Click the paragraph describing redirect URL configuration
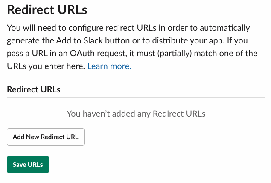Image resolution: width=271 pixels, height=183 pixels. pyautogui.click(x=132, y=47)
